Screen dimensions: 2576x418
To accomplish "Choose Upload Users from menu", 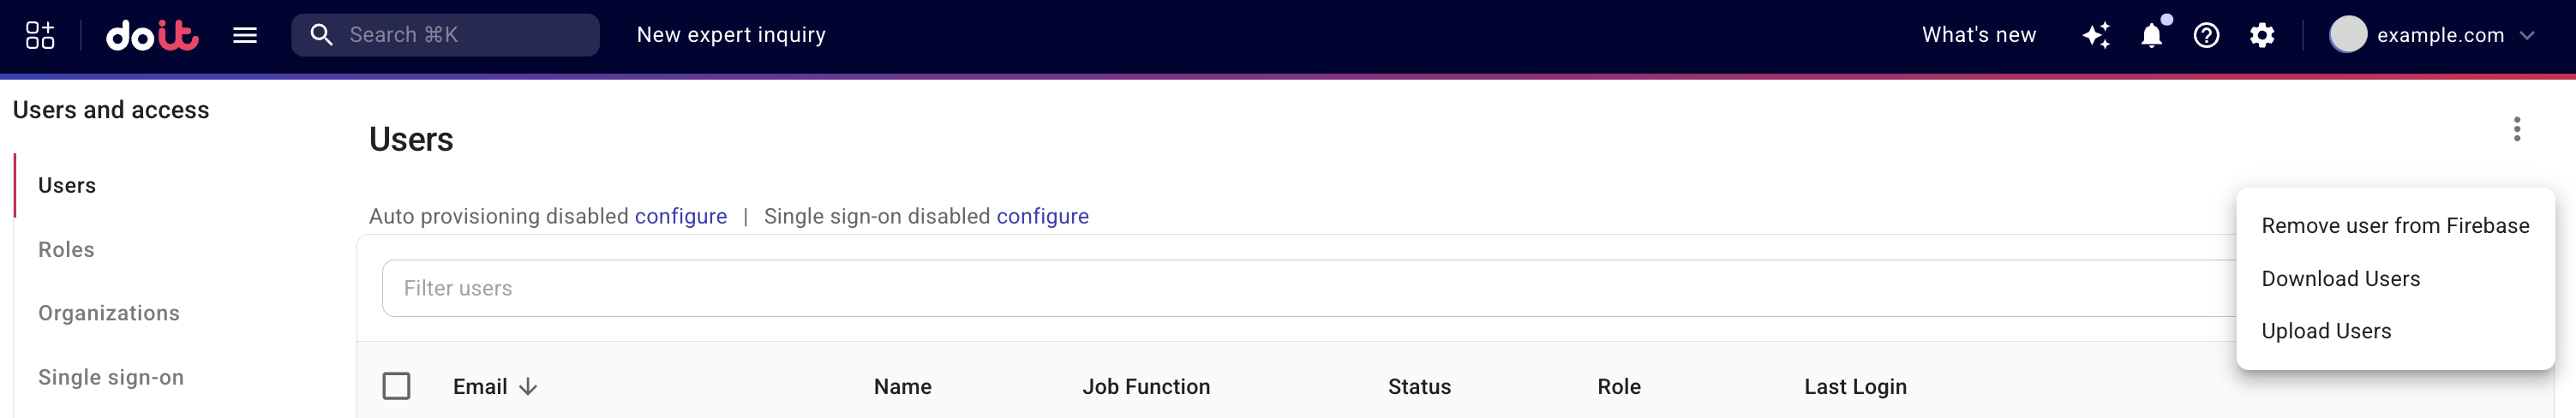I will [2325, 331].
